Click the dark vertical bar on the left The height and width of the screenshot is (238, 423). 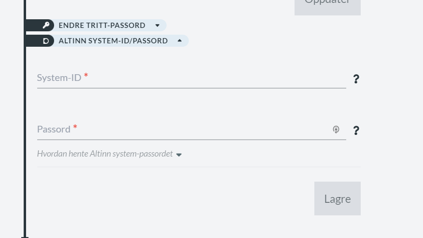[25, 119]
